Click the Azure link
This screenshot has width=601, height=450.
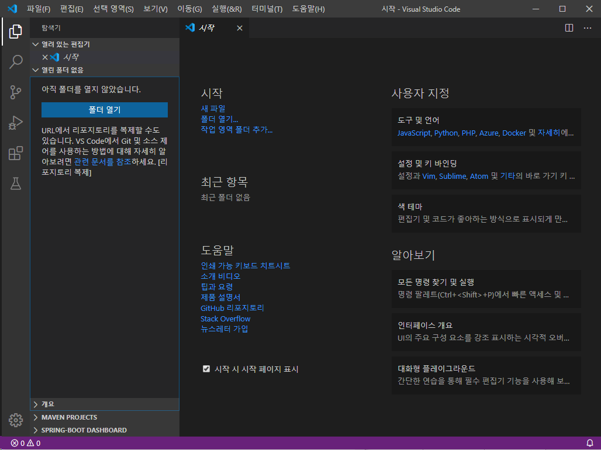click(x=489, y=133)
